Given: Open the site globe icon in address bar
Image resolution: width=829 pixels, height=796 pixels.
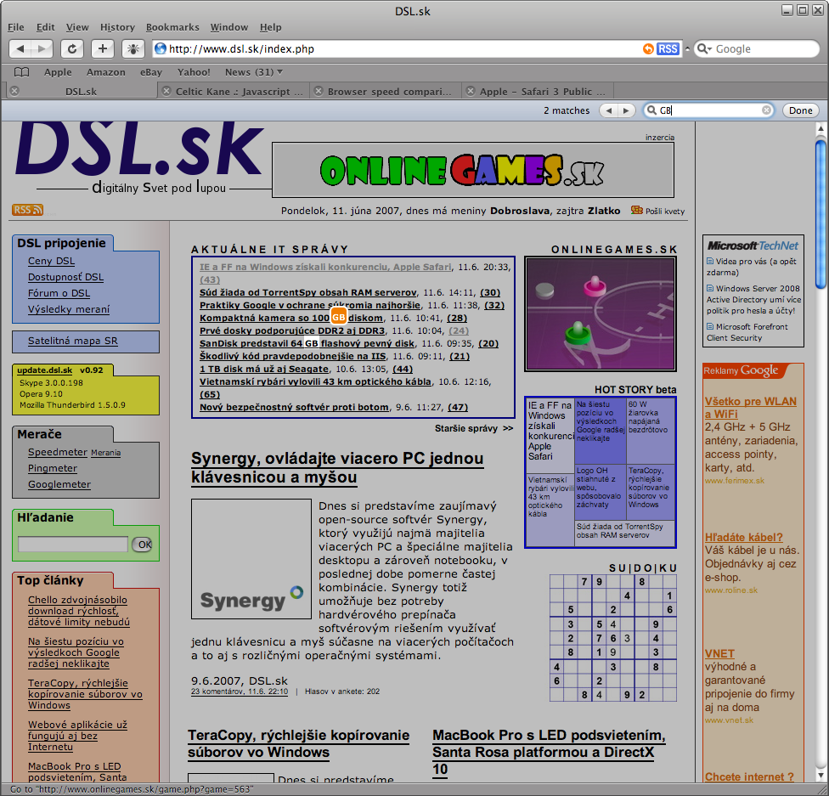Looking at the screenshot, I should click(161, 48).
